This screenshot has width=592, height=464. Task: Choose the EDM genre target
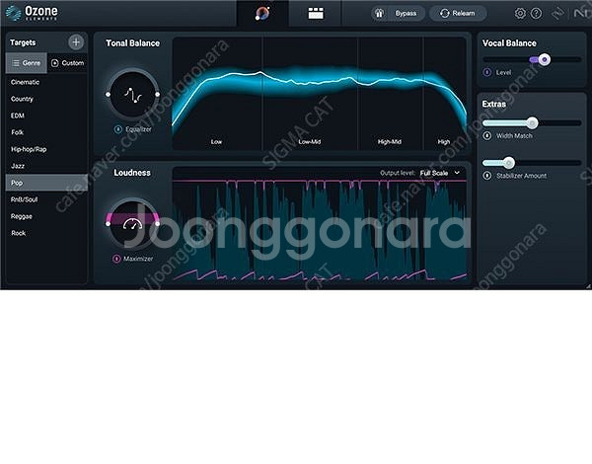pyautogui.click(x=46, y=116)
